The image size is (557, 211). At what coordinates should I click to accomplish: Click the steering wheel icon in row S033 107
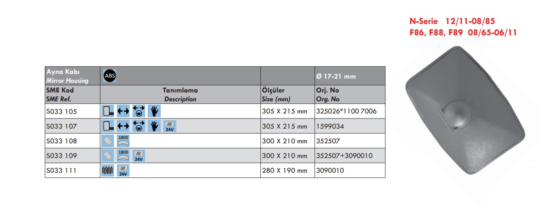point(138,126)
